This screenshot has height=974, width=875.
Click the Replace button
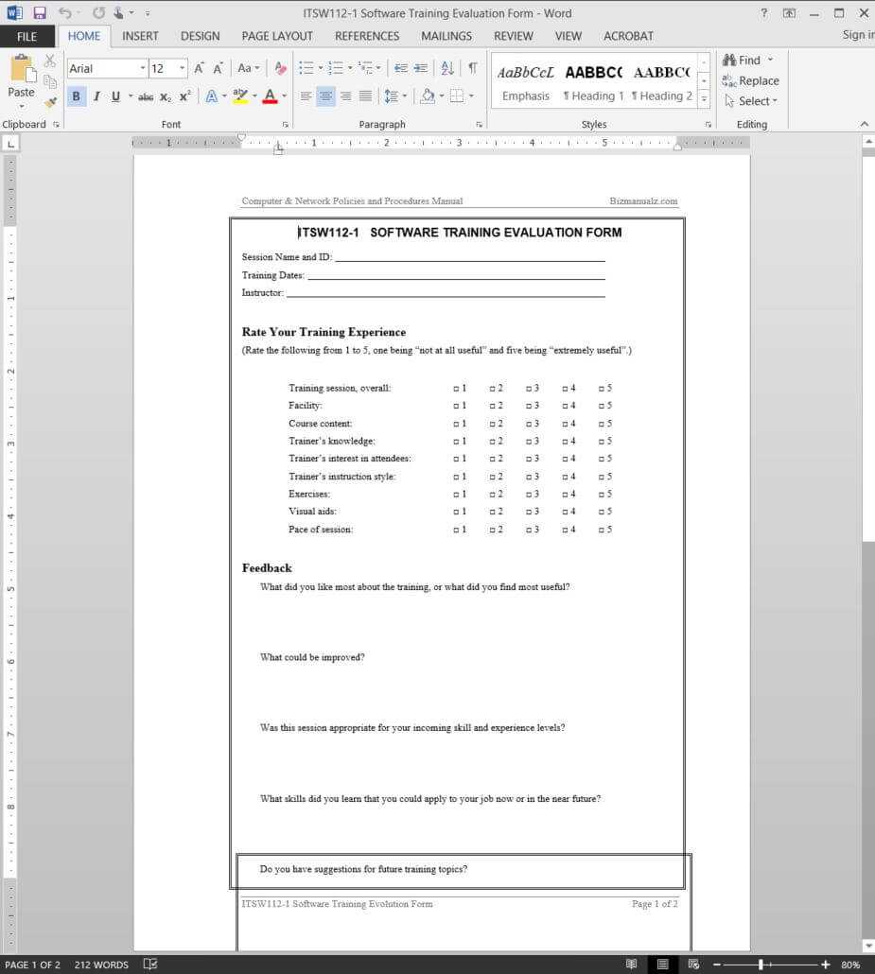coord(751,80)
